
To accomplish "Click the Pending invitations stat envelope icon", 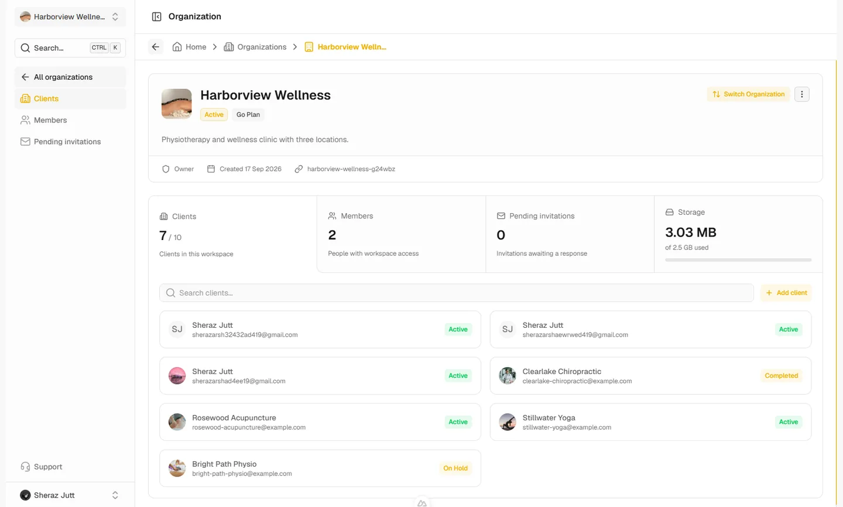I will (x=501, y=216).
